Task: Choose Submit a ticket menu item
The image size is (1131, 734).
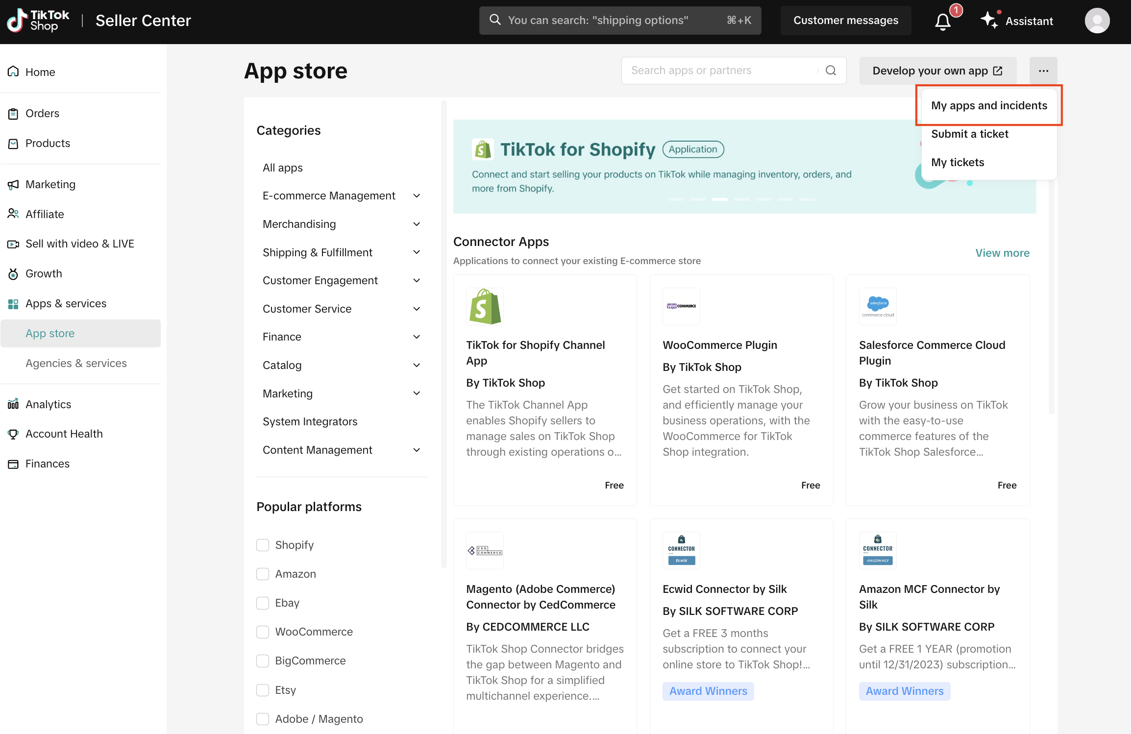Action: (969, 134)
